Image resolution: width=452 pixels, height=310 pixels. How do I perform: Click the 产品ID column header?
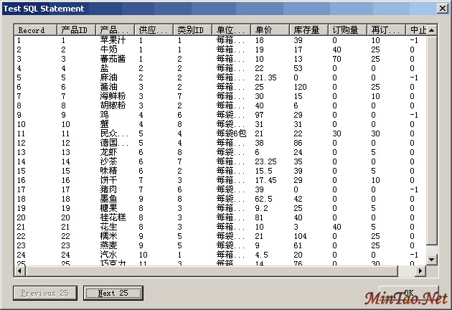click(75, 30)
